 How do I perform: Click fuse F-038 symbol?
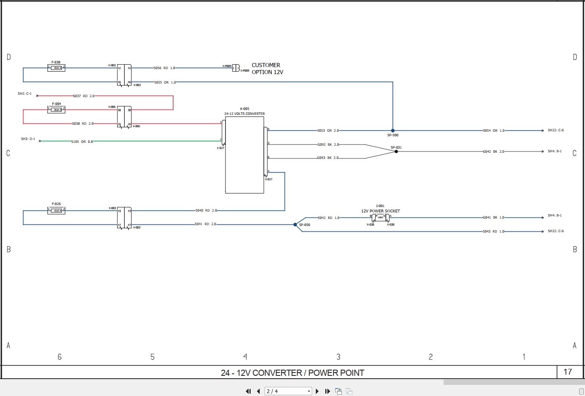click(x=56, y=68)
